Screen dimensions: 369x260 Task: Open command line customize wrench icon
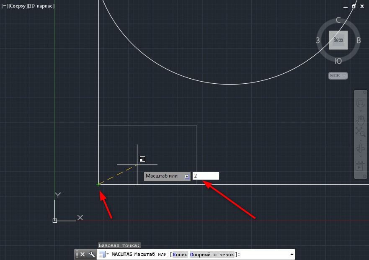92,254
